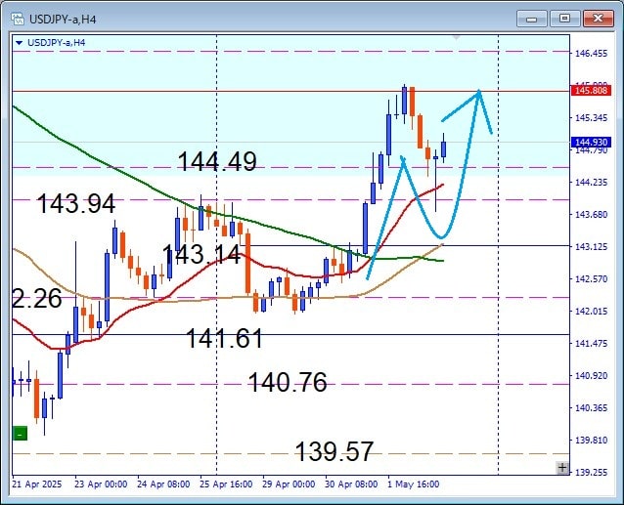Click the green minus box icon
Screen dimensions: 624x505
coord(20,433)
